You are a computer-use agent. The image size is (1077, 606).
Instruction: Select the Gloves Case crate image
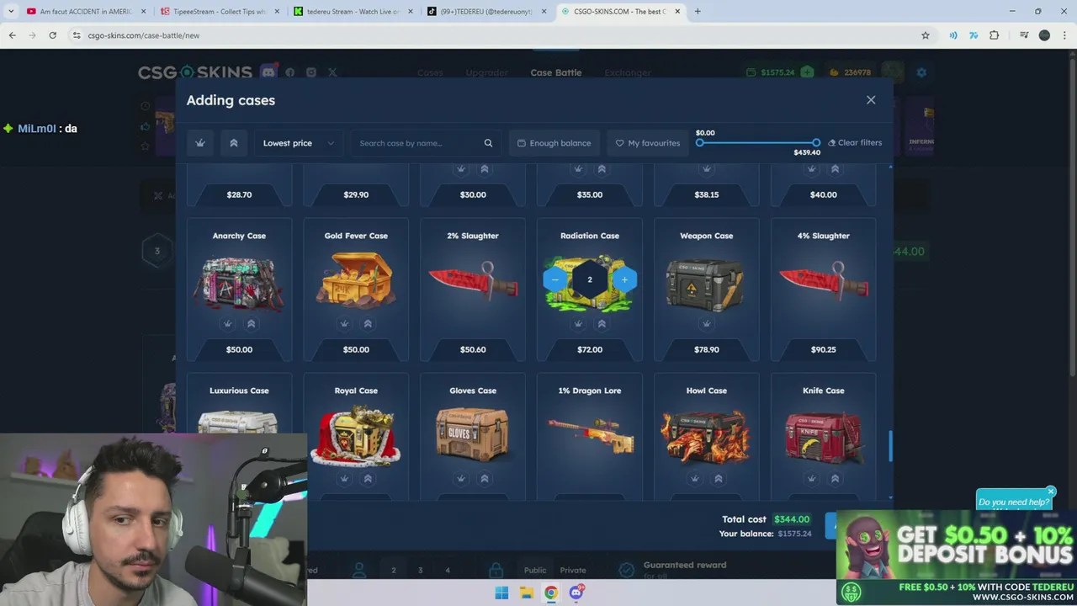[x=473, y=434]
